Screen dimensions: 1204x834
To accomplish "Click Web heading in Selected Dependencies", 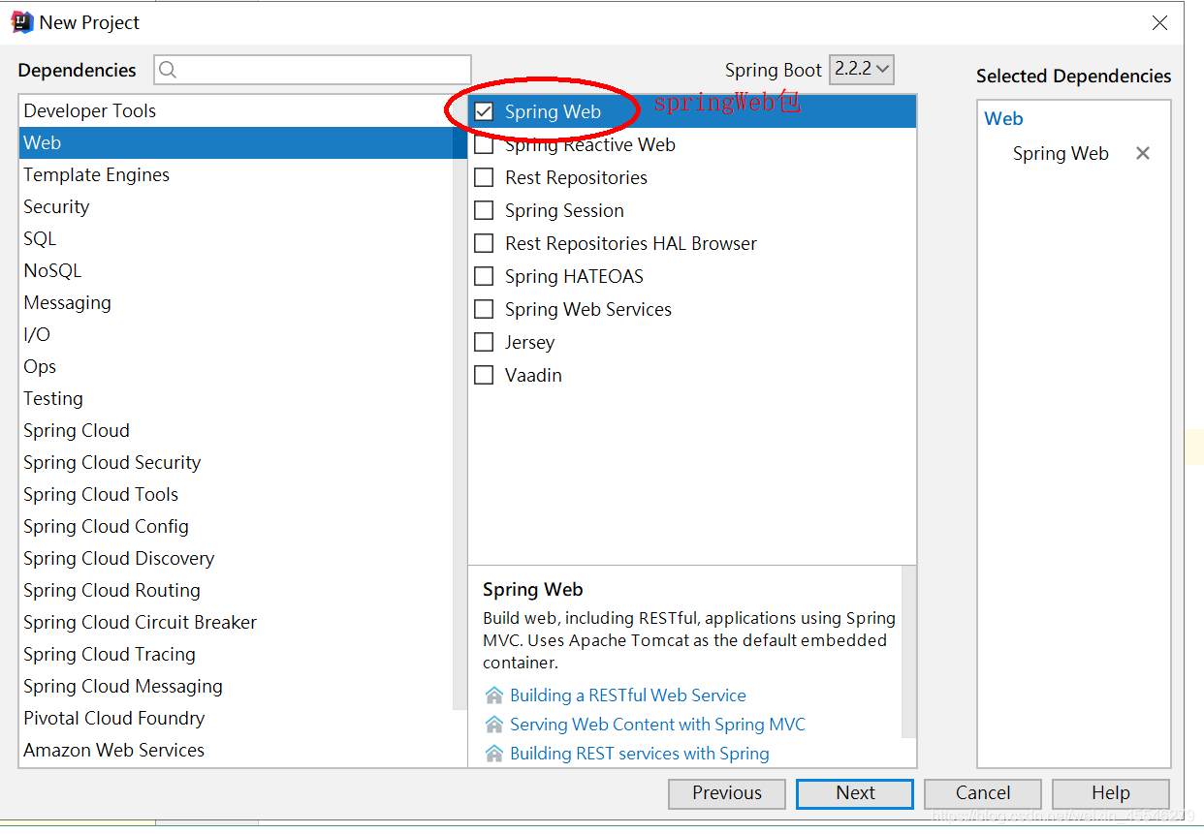I will (1003, 119).
